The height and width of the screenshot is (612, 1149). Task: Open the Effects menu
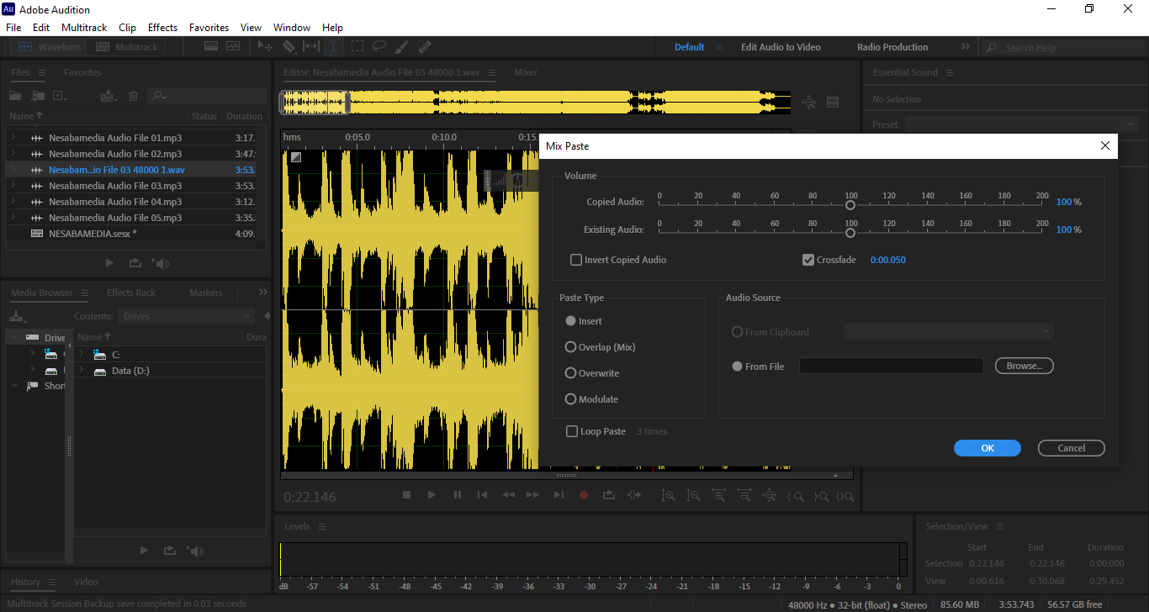pos(162,28)
